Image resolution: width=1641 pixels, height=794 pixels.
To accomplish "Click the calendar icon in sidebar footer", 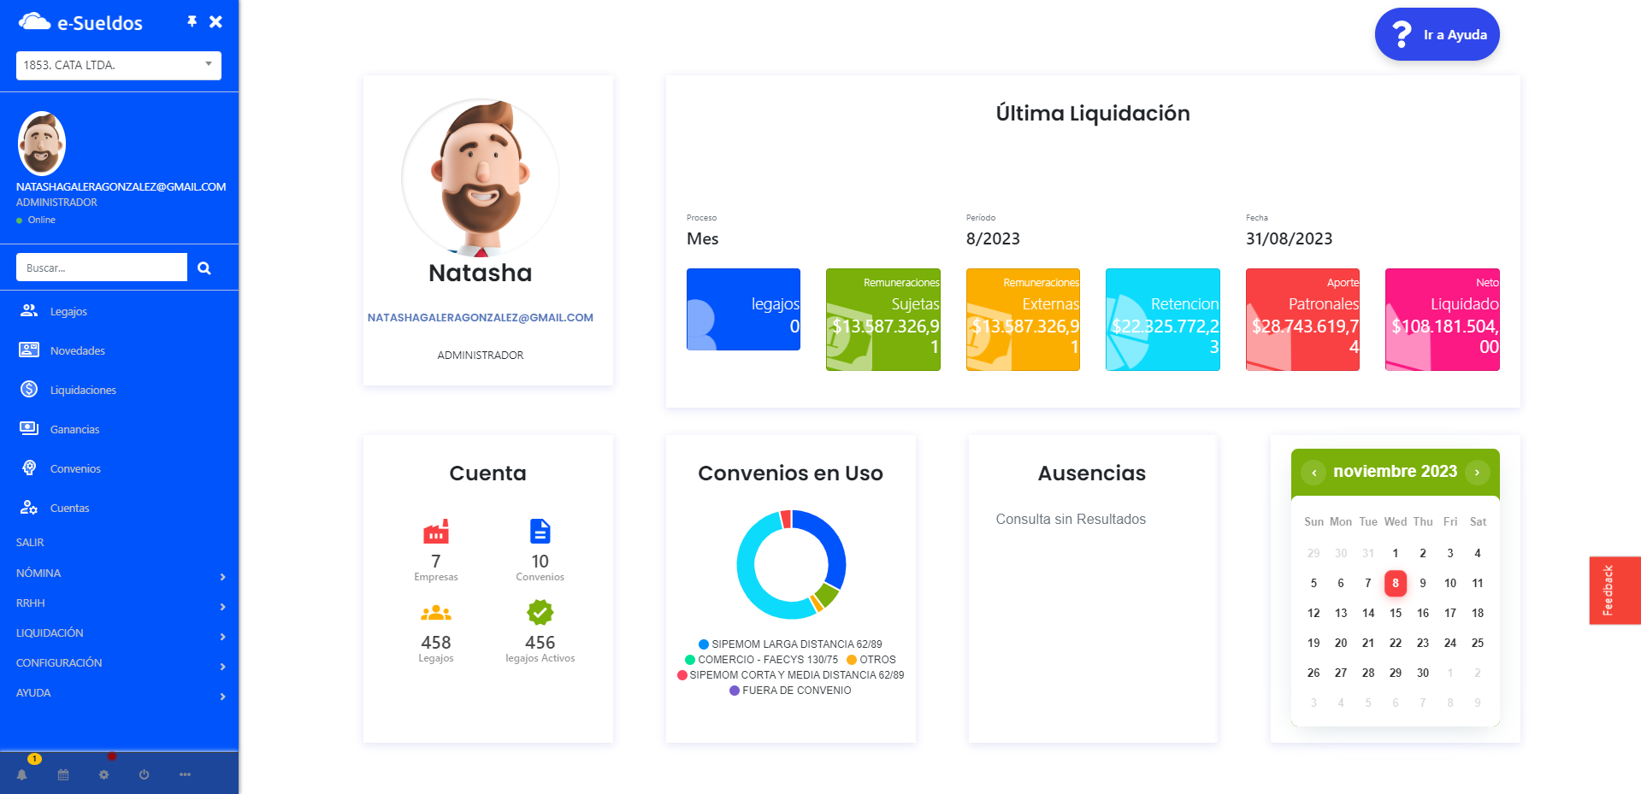I will (x=63, y=774).
